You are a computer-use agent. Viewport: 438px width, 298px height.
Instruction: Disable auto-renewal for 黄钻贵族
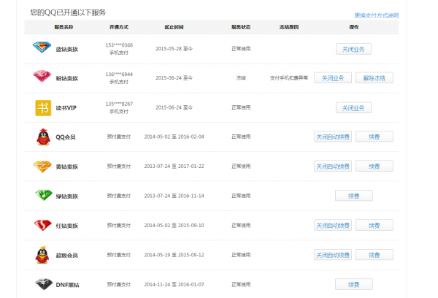click(333, 167)
